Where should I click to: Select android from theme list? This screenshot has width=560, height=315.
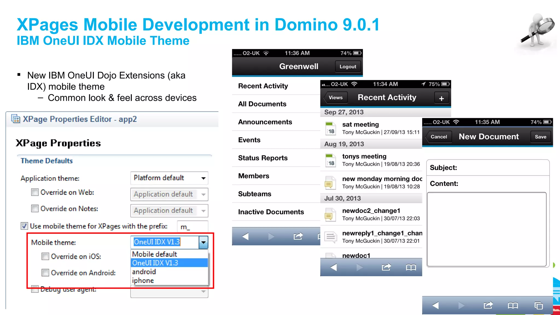pos(170,272)
